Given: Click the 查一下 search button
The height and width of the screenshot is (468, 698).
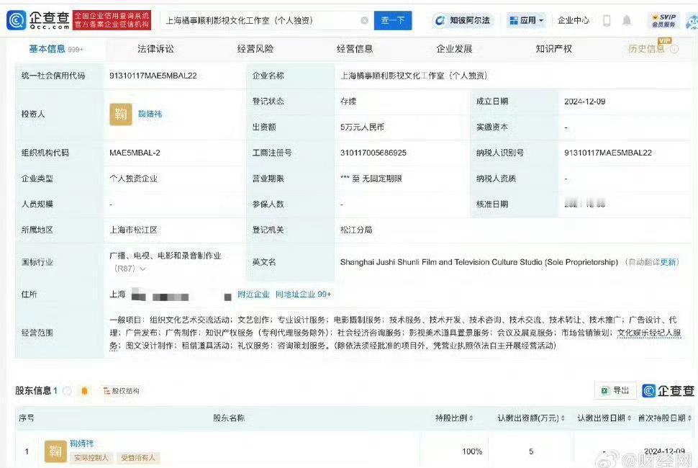Looking at the screenshot, I should click(393, 20).
